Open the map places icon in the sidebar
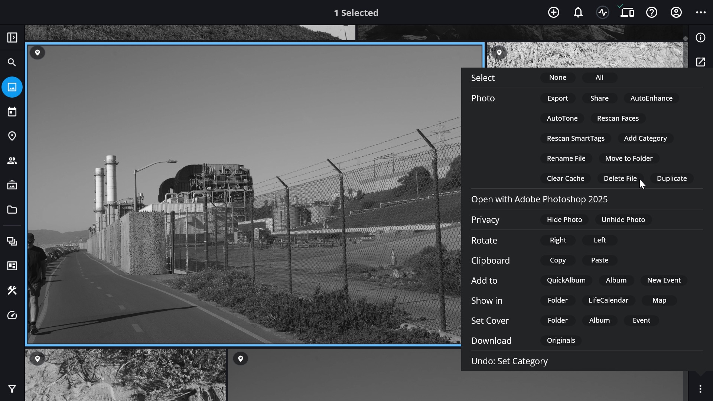Screen dimensions: 713x401 pos(12,136)
